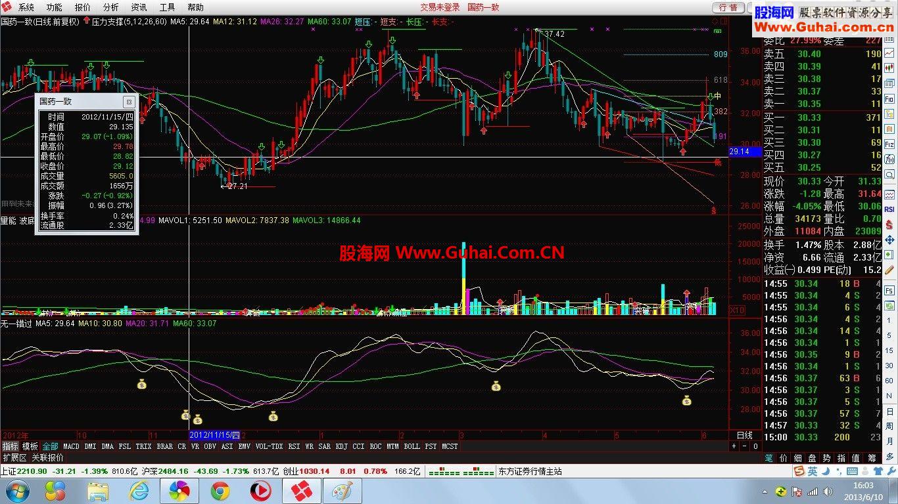
Task: Select the pencil drawing tool icon
Action: [x=889, y=268]
